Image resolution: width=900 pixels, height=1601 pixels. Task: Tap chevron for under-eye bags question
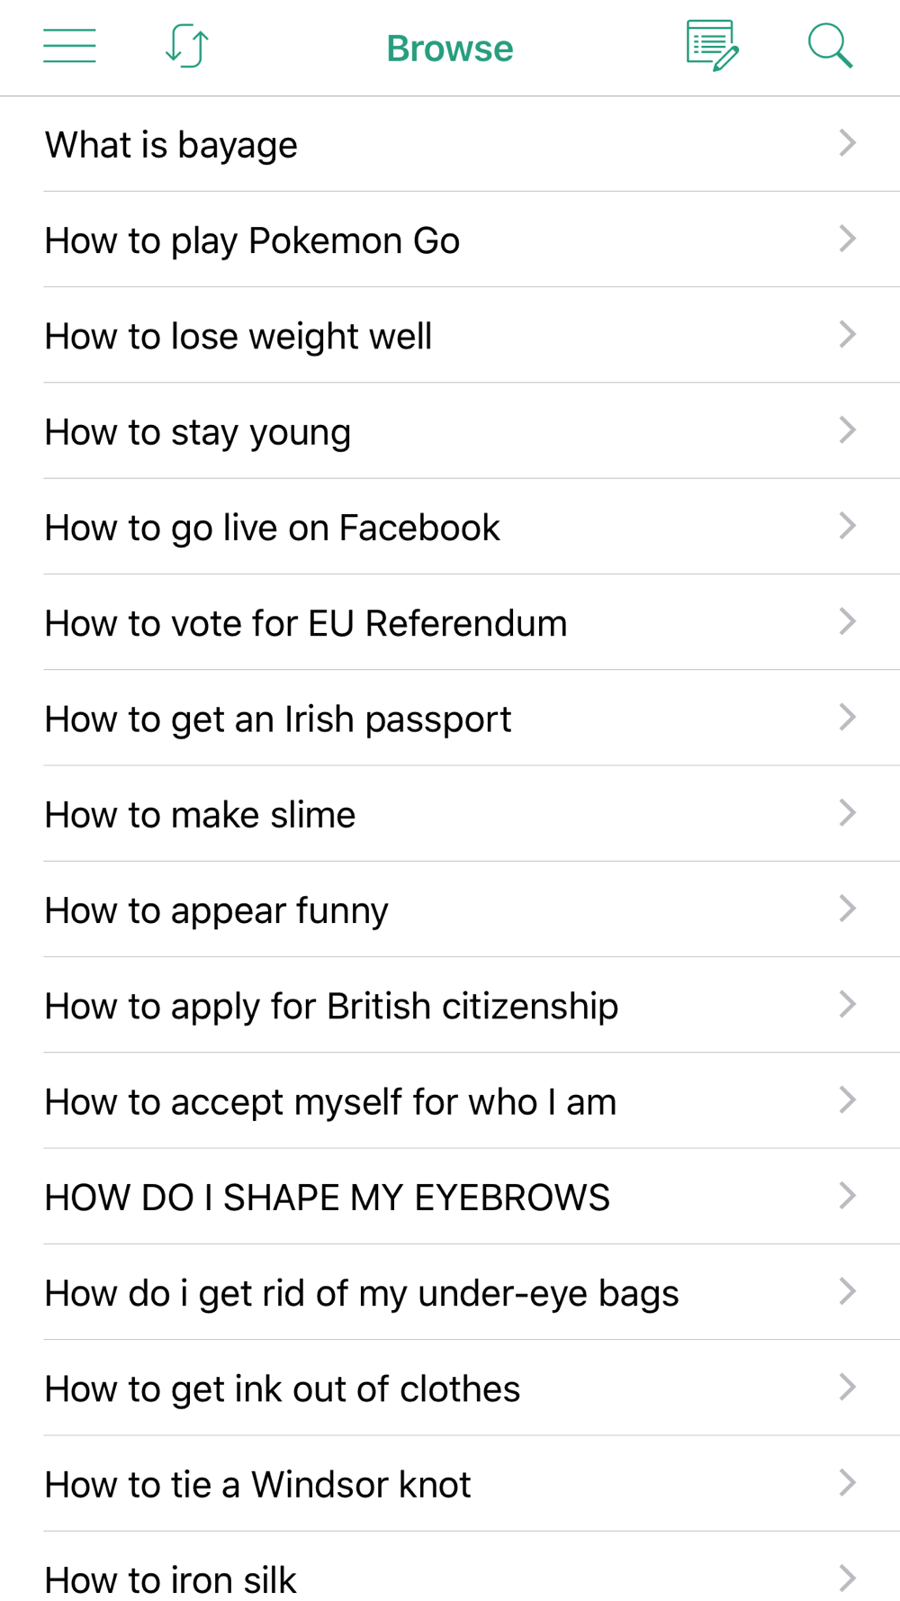coord(847,1291)
